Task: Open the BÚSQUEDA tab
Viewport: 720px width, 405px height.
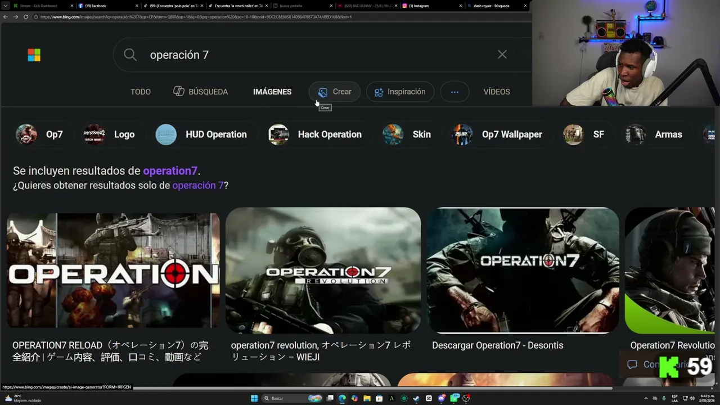Action: (201, 92)
